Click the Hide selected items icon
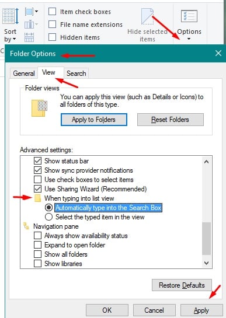 click(147, 17)
